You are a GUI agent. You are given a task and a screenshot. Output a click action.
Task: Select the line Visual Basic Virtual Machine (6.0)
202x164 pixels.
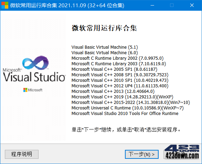(x=104, y=53)
